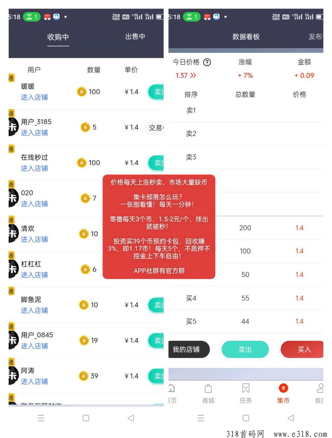The image size is (332, 438).
Task: Select the 买5 order row with 44
Action: pos(246,321)
